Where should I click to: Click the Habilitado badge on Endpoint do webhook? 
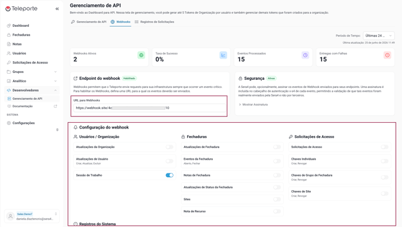129,79
